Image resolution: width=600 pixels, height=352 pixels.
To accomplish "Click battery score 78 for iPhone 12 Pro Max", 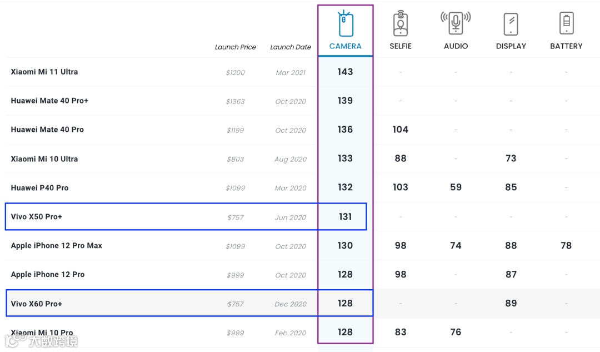I will pyautogui.click(x=566, y=246).
